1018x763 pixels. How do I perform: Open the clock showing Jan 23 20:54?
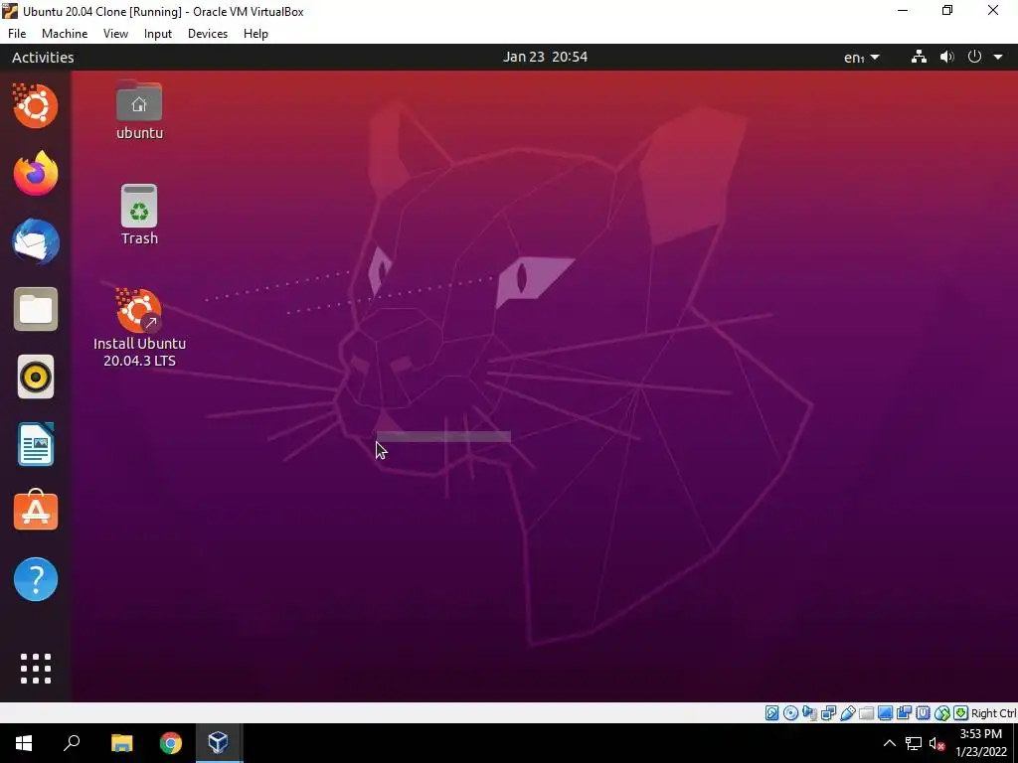point(545,57)
